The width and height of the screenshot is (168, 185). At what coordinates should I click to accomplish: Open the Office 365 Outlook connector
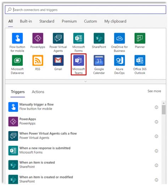tap(140, 60)
